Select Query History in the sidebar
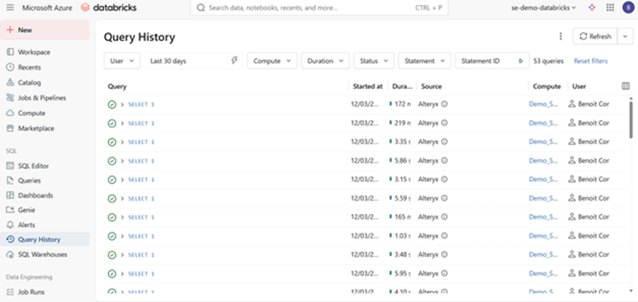Screen dimensions: 638x302 [45, 239]
